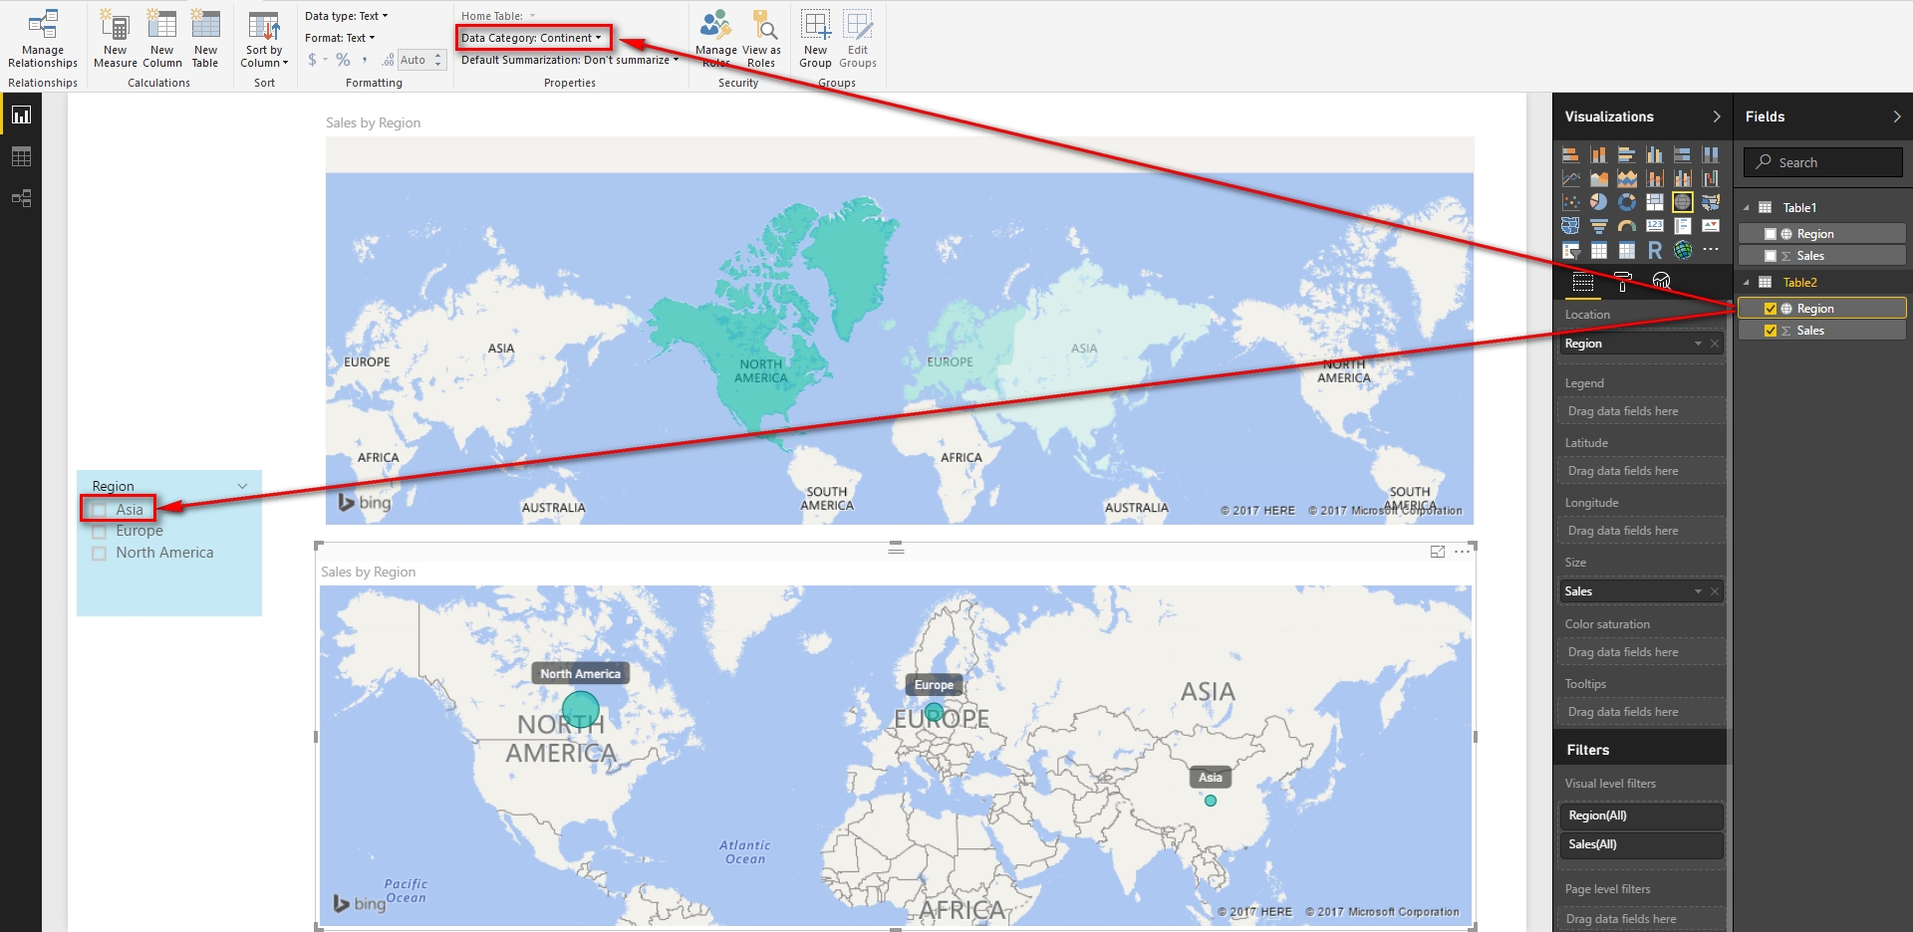Click the Fields search box
Image resolution: width=1913 pixels, height=932 pixels.
click(x=1822, y=162)
